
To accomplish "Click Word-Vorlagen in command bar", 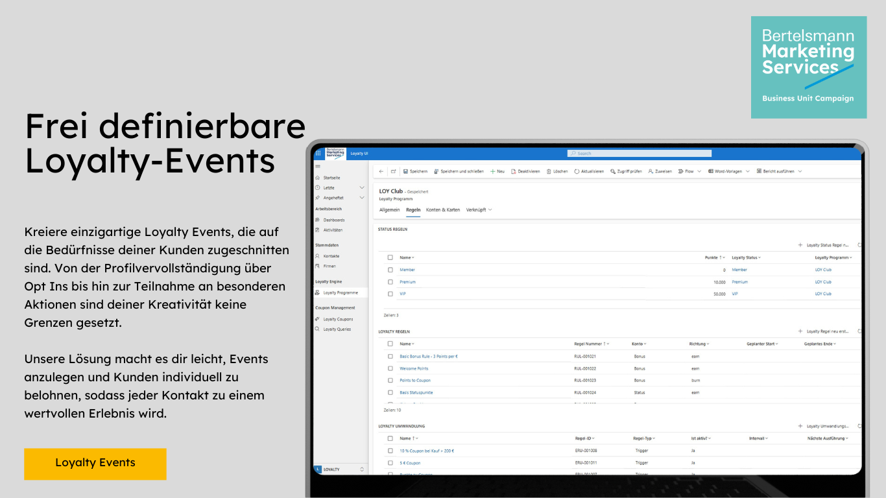I will click(725, 171).
